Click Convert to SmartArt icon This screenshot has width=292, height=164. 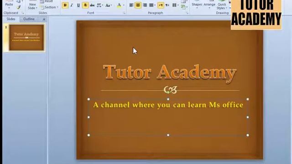183,7
